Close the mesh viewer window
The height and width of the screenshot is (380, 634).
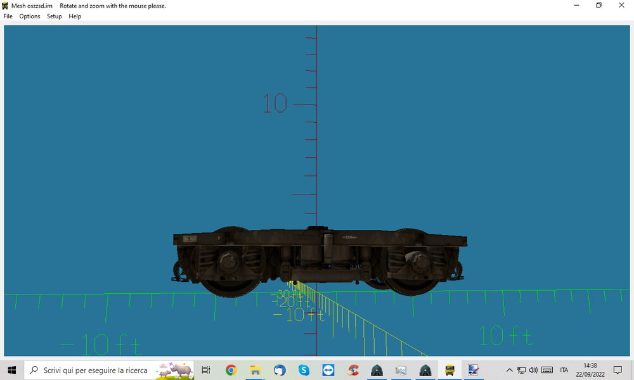[x=621, y=5]
